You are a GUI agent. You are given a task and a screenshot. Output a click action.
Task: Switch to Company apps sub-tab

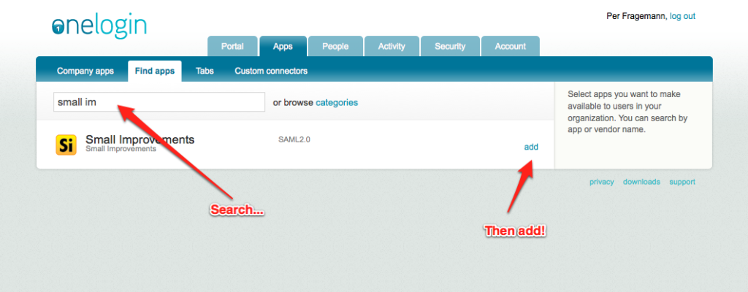tap(85, 71)
